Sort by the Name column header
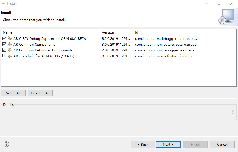The width and height of the screenshot is (238, 152). coord(50,32)
